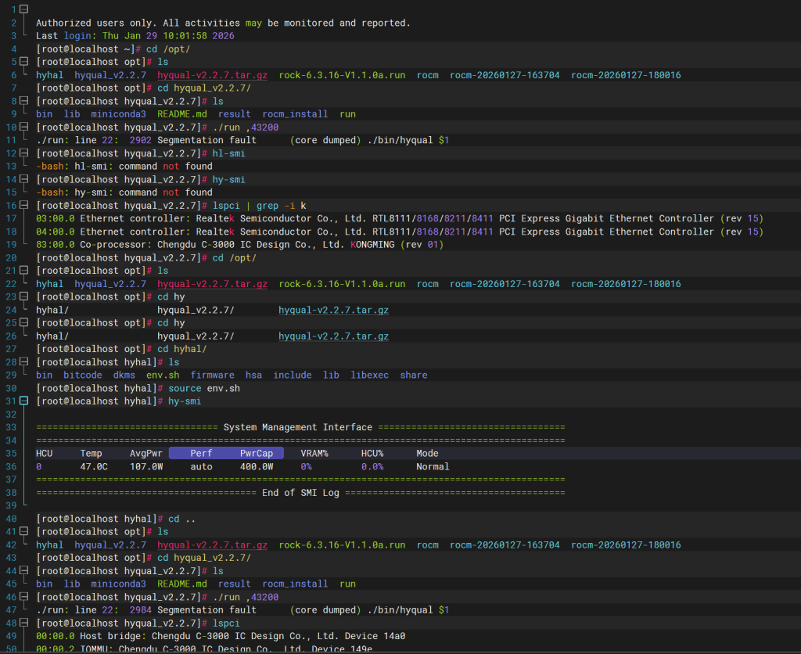
Task: Click the 'End of SMI Log' text
Action: click(300, 493)
